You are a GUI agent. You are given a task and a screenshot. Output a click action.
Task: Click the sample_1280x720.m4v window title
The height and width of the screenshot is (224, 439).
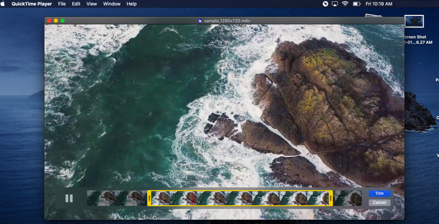pos(227,21)
